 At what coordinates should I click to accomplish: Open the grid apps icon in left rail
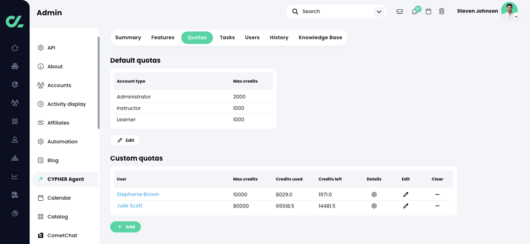click(15, 121)
